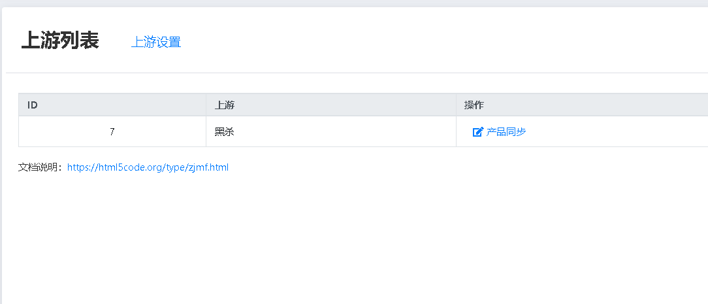Screen dimensions: 708x304
Task: Click the https prefix of the doc link
Action: pos(78,167)
